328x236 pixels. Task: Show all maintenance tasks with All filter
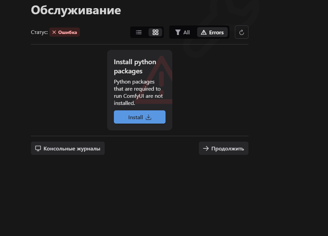(183, 32)
